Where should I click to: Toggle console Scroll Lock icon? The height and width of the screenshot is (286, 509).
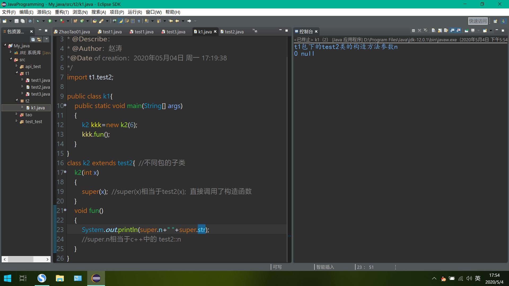point(440,30)
